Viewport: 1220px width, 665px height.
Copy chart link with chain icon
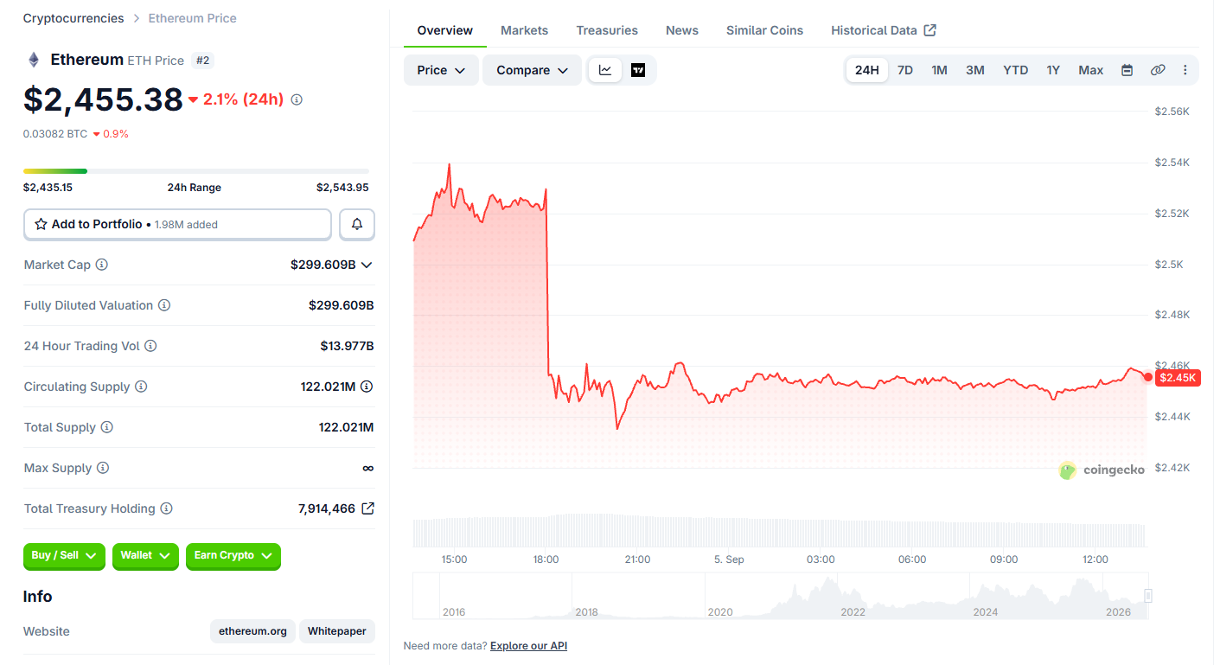pos(1158,70)
